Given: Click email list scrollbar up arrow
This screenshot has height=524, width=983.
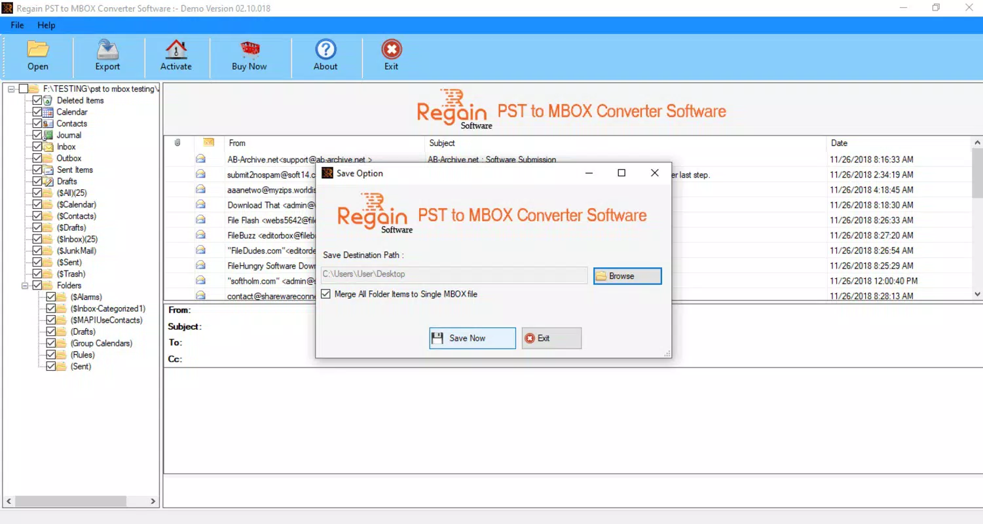Looking at the screenshot, I should tap(977, 143).
